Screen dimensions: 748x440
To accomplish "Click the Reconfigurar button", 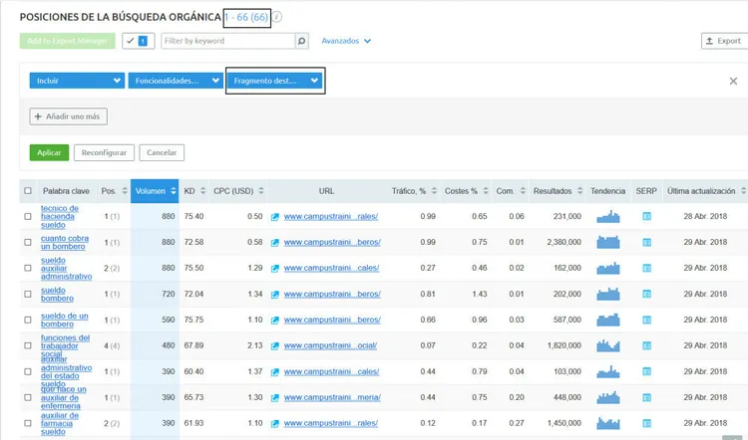I will click(x=104, y=153).
